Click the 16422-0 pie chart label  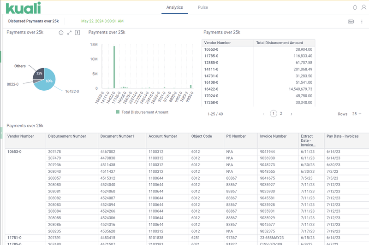tap(72, 92)
